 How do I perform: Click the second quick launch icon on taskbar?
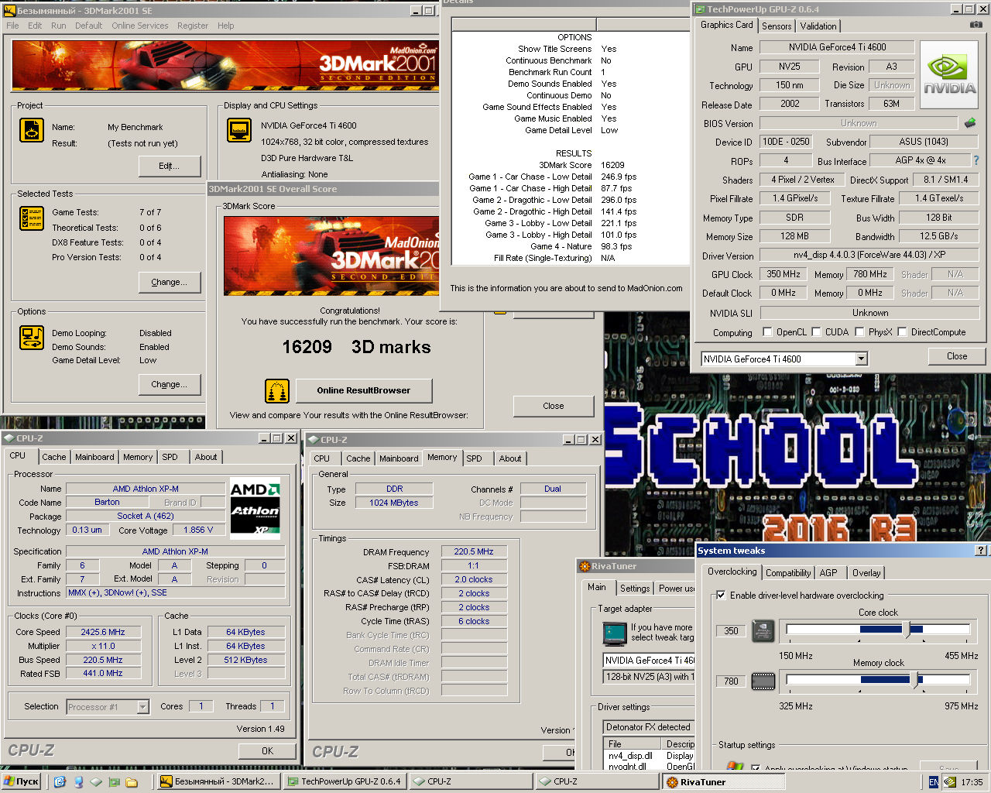[x=78, y=781]
